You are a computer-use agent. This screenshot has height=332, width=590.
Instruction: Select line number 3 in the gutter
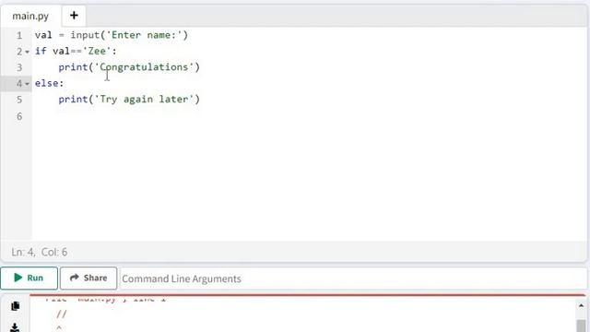19,67
